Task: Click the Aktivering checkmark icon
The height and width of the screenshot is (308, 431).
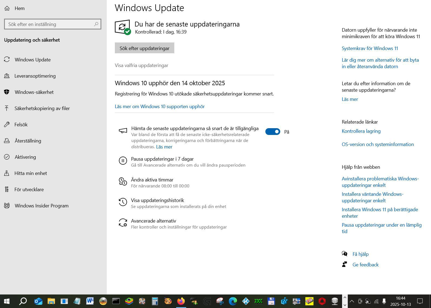Action: 7,157
